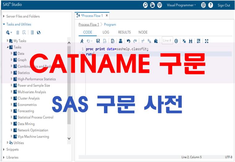Click the Save As icon
The image size is (235, 162).
105,41
